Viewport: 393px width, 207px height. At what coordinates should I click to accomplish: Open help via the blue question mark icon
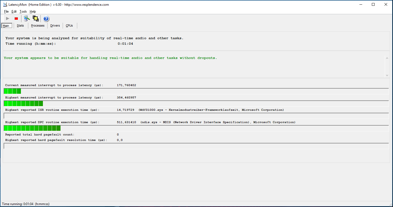(46, 19)
